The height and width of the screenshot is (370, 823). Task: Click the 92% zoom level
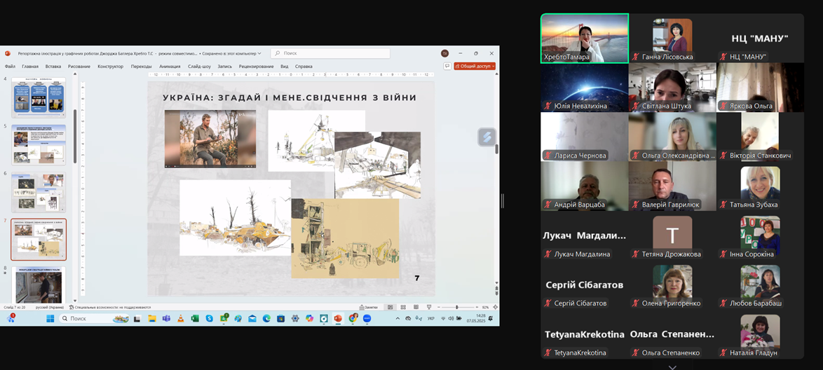(486, 307)
